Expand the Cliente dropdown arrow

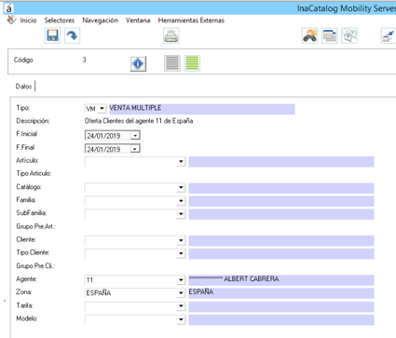coord(181,240)
